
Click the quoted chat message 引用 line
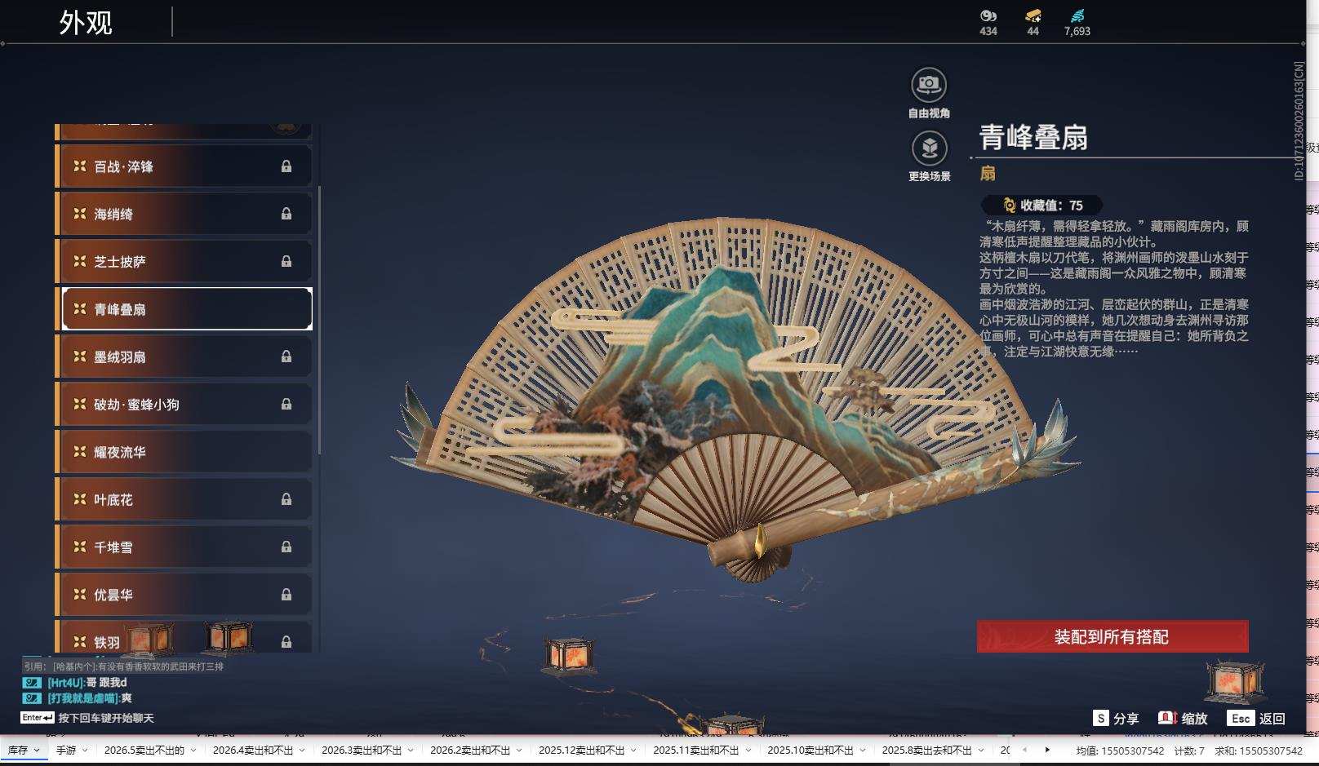tap(123, 666)
